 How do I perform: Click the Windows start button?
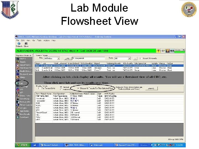(x=23, y=145)
